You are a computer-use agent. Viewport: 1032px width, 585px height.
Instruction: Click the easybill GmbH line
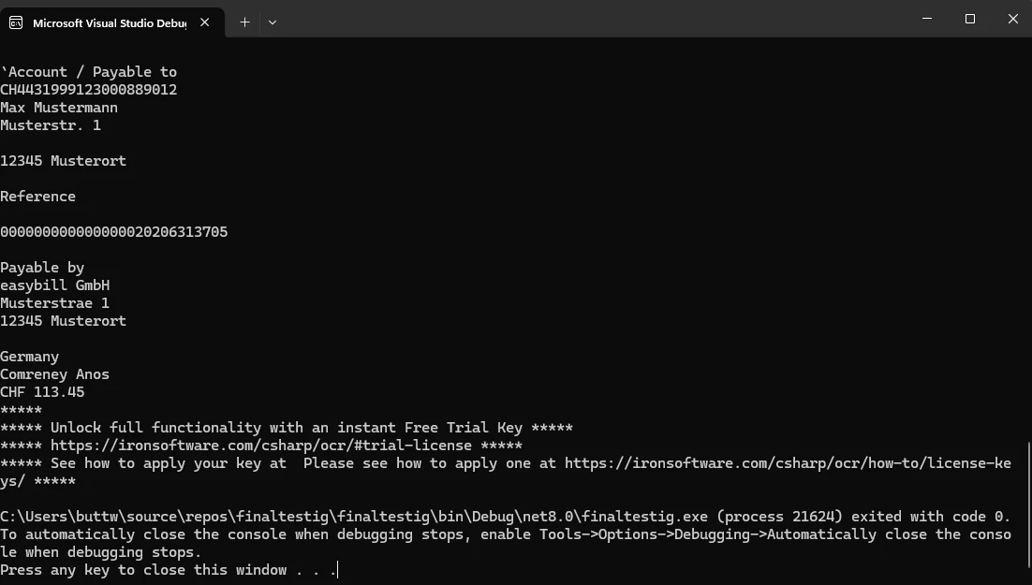55,285
